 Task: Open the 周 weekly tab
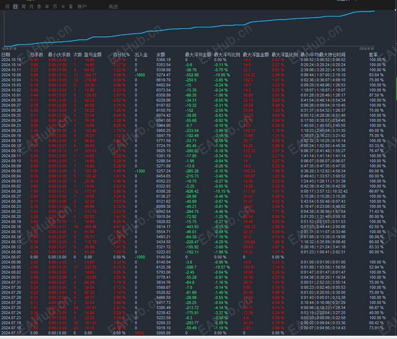click(x=23, y=7)
